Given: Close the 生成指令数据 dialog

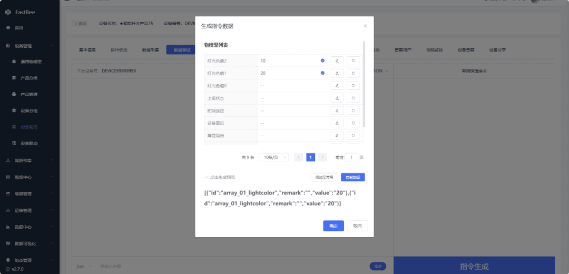Looking at the screenshot, I should [x=366, y=26].
